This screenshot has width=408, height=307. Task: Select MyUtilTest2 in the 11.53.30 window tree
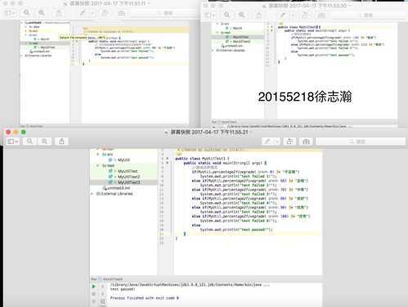241,42
